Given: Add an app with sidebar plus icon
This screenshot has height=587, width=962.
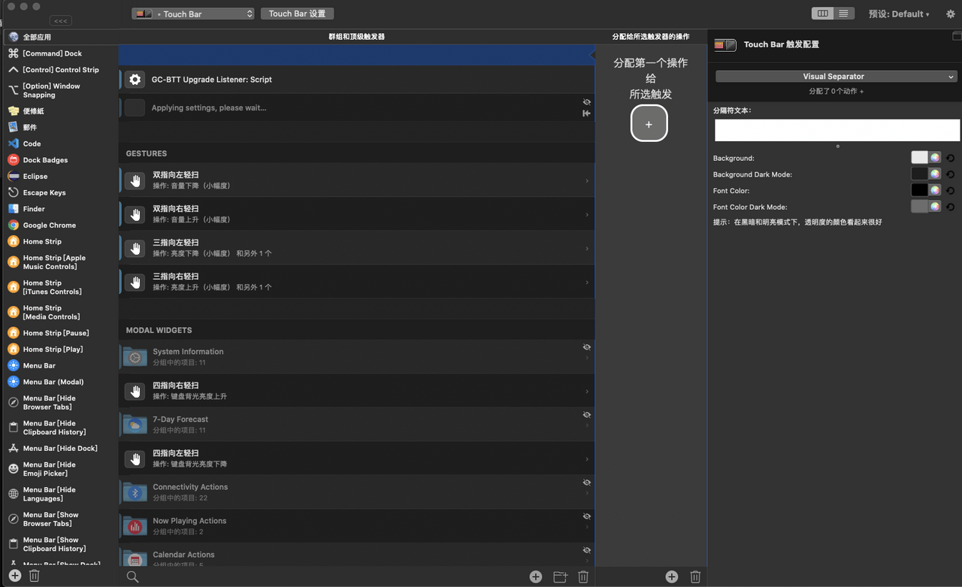Looking at the screenshot, I should (x=15, y=576).
